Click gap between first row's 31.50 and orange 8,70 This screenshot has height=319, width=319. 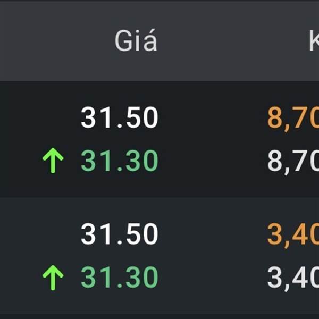[x=213, y=118]
